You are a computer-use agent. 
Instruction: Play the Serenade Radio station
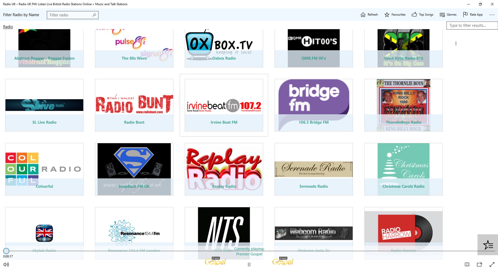pyautogui.click(x=314, y=169)
